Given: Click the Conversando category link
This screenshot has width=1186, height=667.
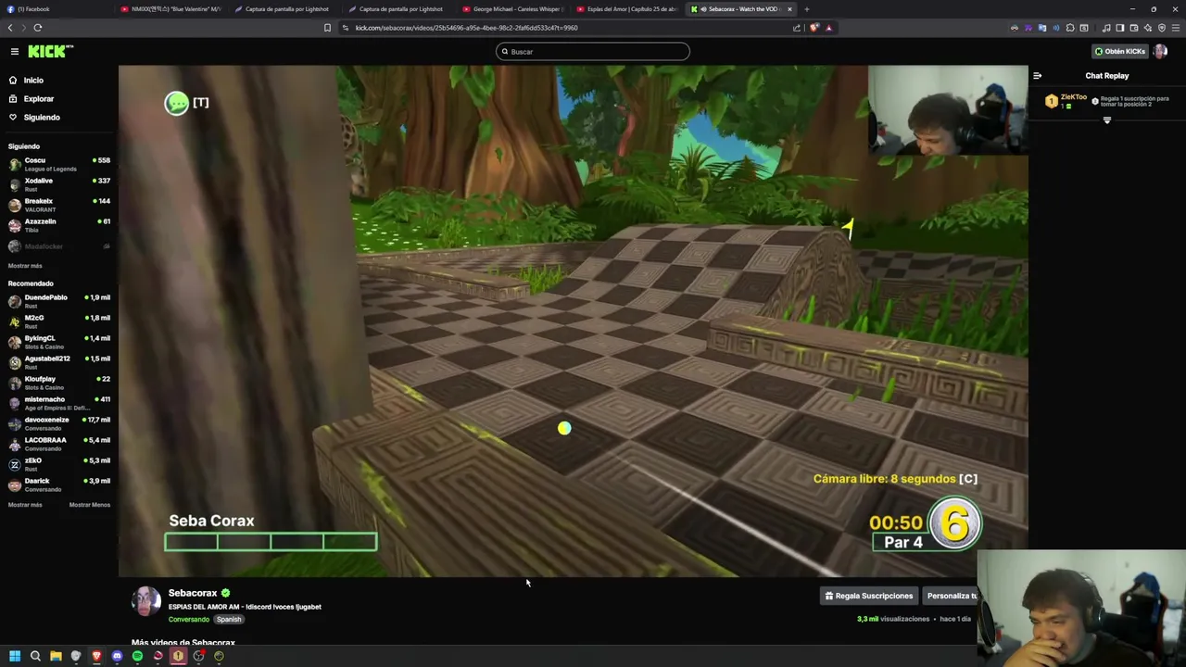Looking at the screenshot, I should [188, 620].
